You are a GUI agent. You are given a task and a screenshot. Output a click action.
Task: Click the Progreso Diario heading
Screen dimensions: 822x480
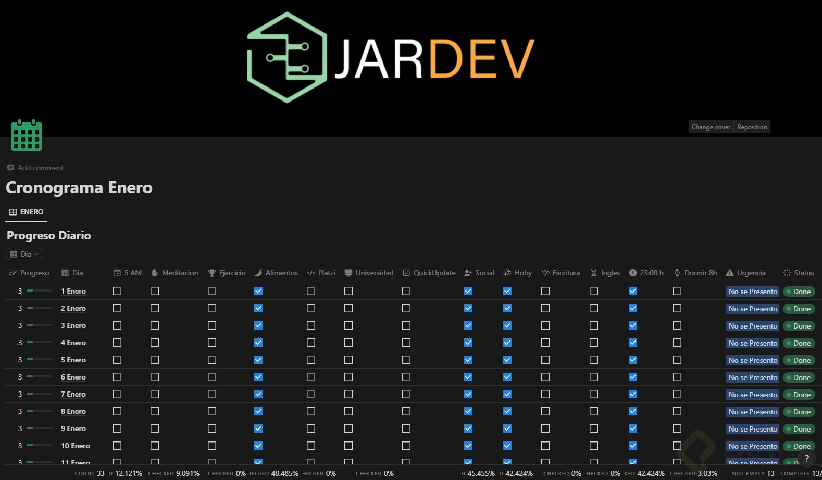coord(49,235)
